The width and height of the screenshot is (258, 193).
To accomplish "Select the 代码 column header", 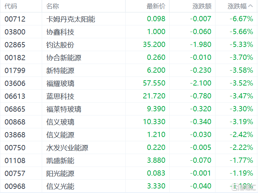I will pos(11,6).
